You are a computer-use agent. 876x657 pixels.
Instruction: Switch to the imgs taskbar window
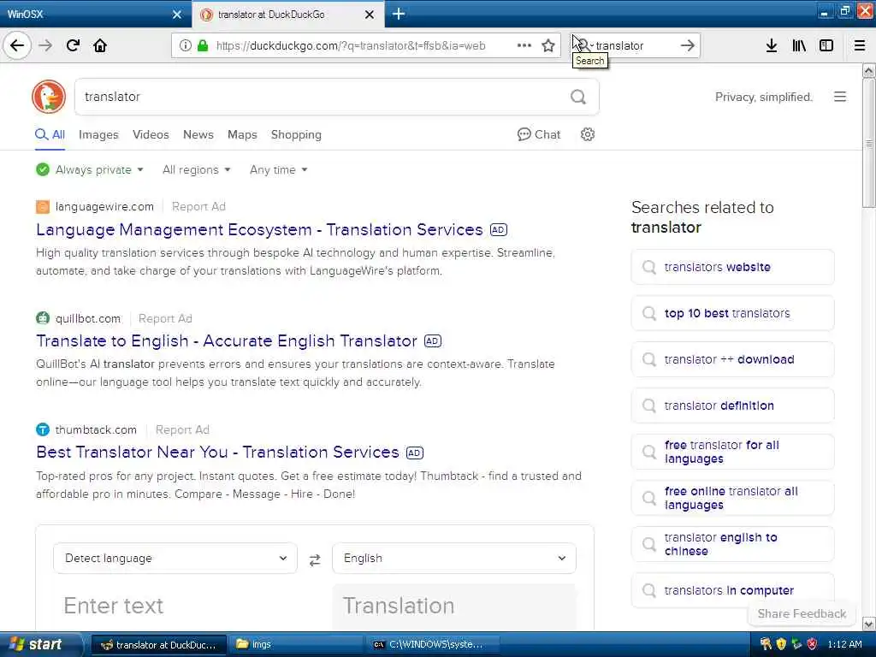click(x=295, y=644)
